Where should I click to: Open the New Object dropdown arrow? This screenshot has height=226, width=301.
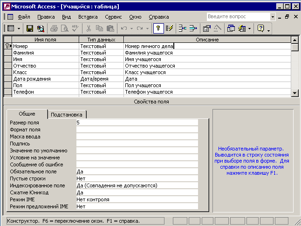pos(249,28)
